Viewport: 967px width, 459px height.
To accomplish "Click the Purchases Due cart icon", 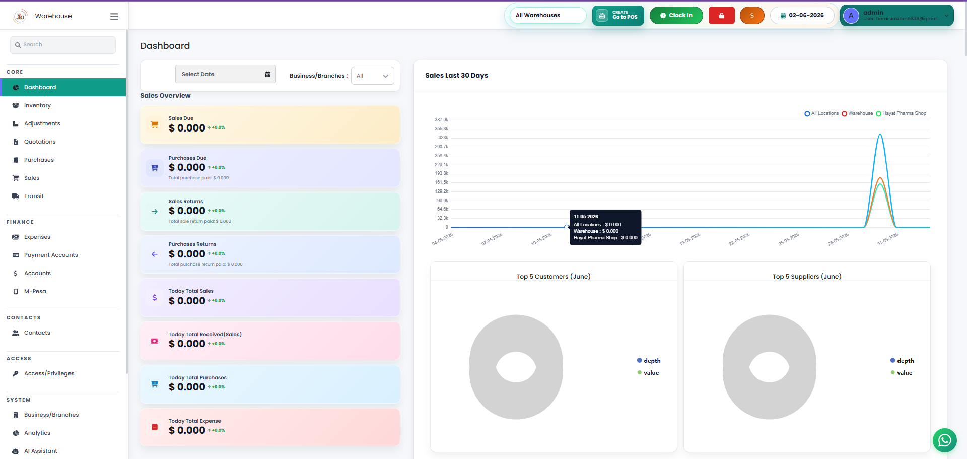I will point(155,168).
